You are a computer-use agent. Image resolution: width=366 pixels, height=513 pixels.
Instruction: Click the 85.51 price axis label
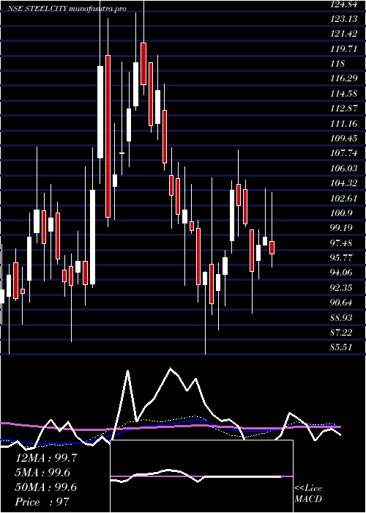tap(342, 347)
